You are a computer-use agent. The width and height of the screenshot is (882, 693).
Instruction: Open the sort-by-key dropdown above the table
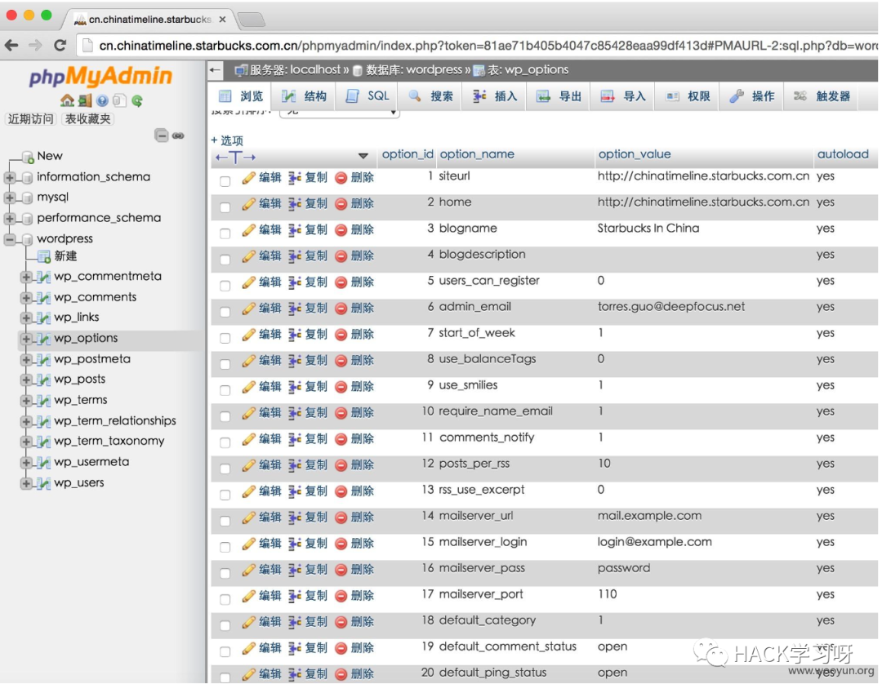point(339,113)
